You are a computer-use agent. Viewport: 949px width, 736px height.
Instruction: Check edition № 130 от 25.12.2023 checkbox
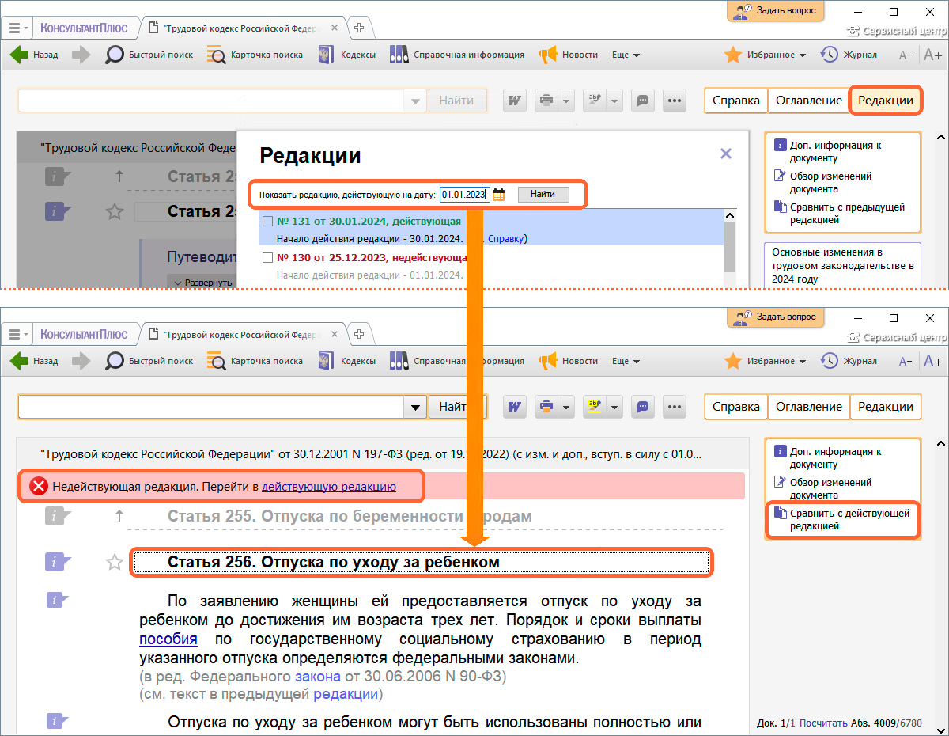point(267,258)
